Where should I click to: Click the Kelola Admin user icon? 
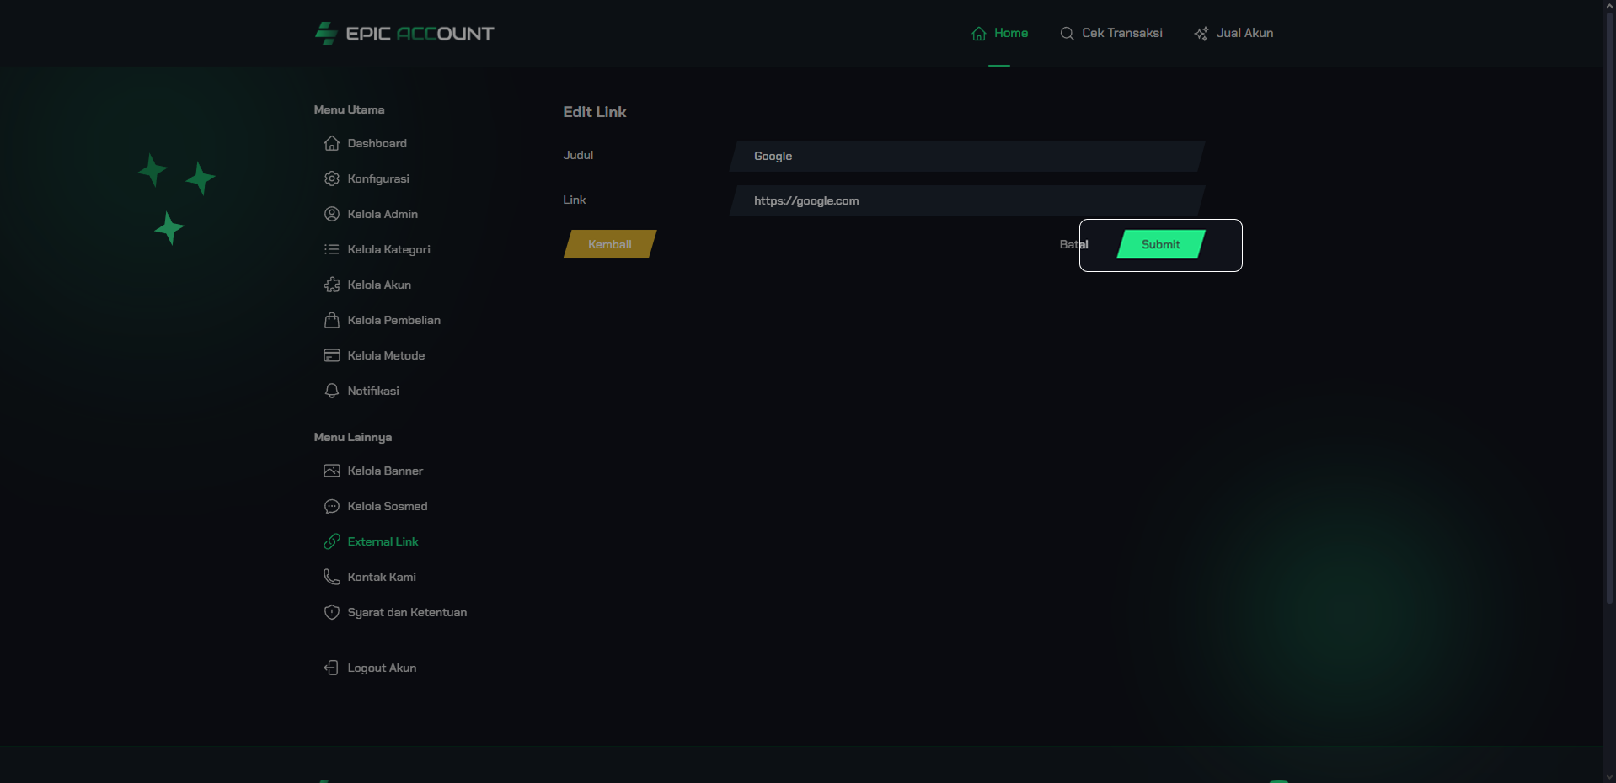[332, 214]
